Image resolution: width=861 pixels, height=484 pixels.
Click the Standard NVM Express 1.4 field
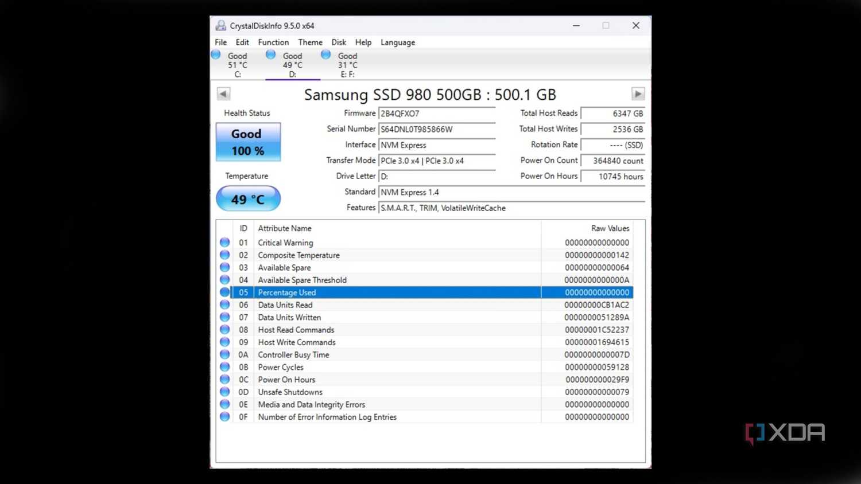(511, 192)
